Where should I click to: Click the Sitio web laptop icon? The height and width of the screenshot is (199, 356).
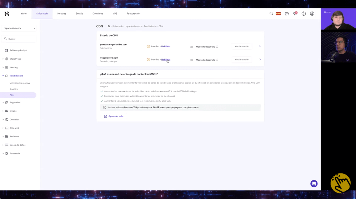coord(6,128)
